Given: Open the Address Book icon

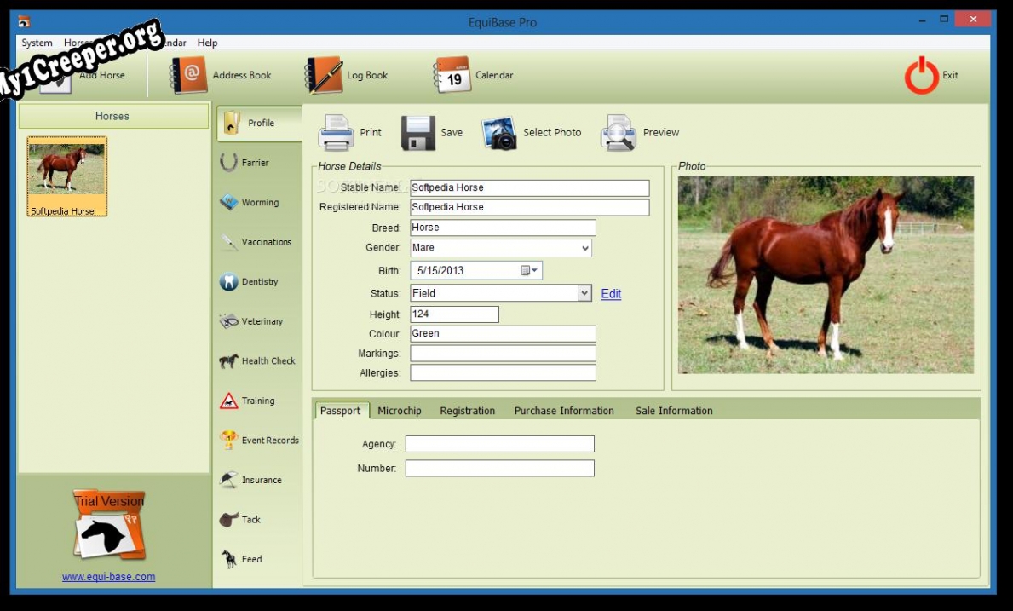Looking at the screenshot, I should tap(188, 76).
